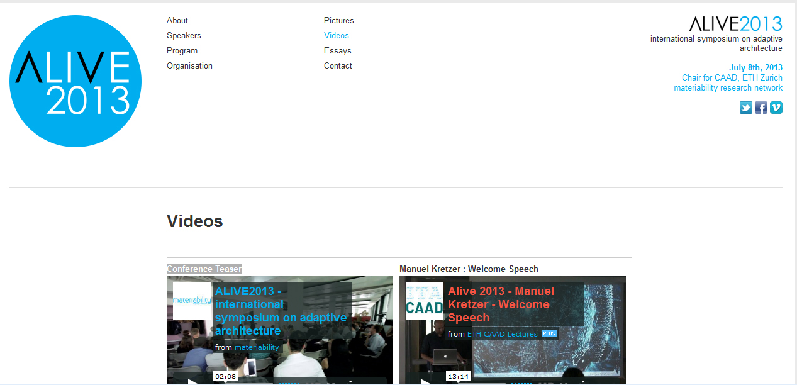Follow the Chair for CAAD, ETH Zürich link
The image size is (797, 385).
click(x=732, y=78)
